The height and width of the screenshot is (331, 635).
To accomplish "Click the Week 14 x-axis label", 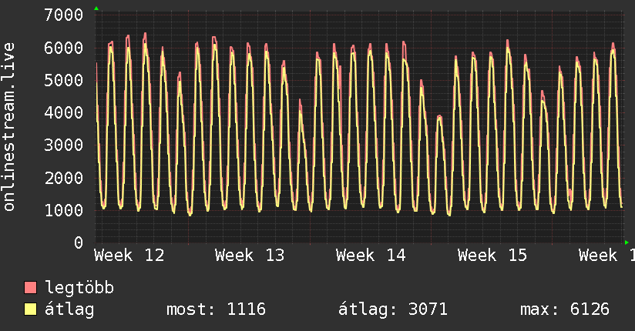I will [371, 255].
